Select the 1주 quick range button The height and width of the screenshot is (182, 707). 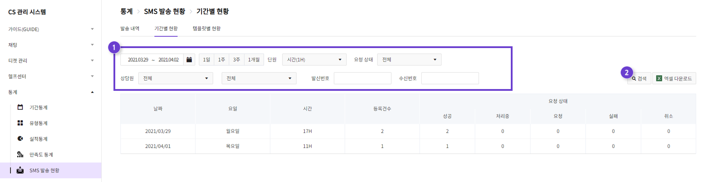221,60
